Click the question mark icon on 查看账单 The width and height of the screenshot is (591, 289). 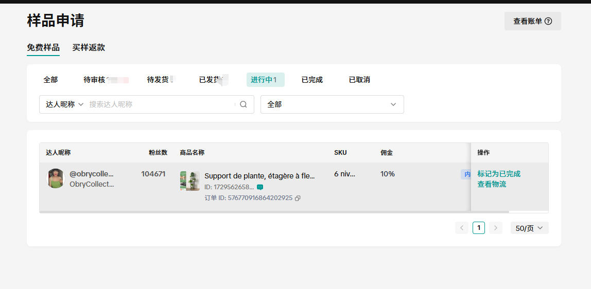[548, 21]
